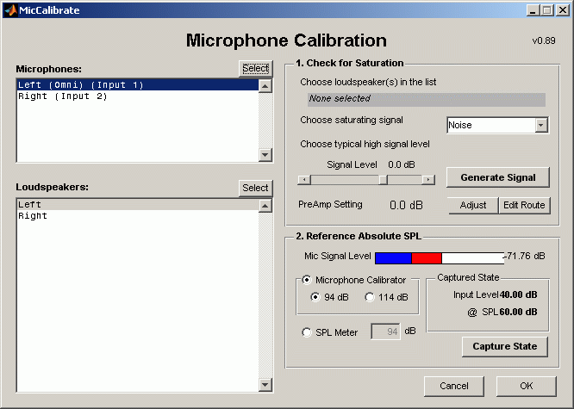The width and height of the screenshot is (574, 409).
Task: Select Right (Input 2) microphone
Action: tap(138, 96)
